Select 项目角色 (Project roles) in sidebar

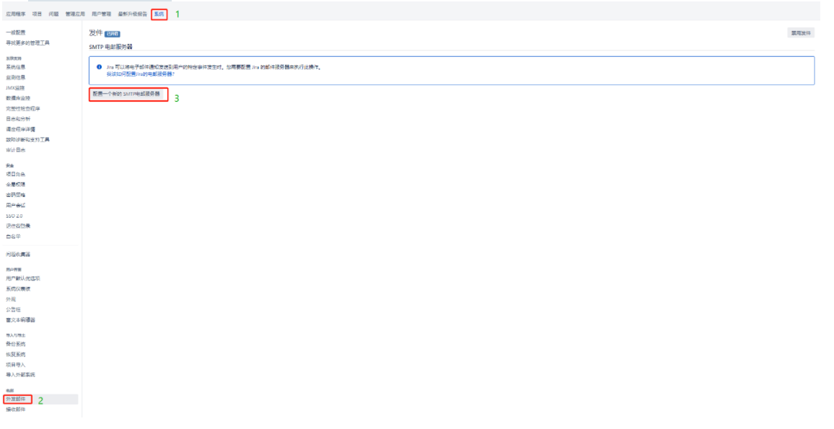click(15, 174)
